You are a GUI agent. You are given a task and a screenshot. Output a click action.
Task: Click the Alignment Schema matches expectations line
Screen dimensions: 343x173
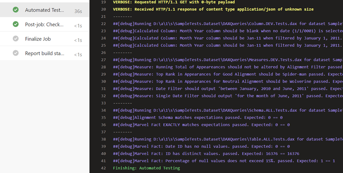click(x=198, y=117)
